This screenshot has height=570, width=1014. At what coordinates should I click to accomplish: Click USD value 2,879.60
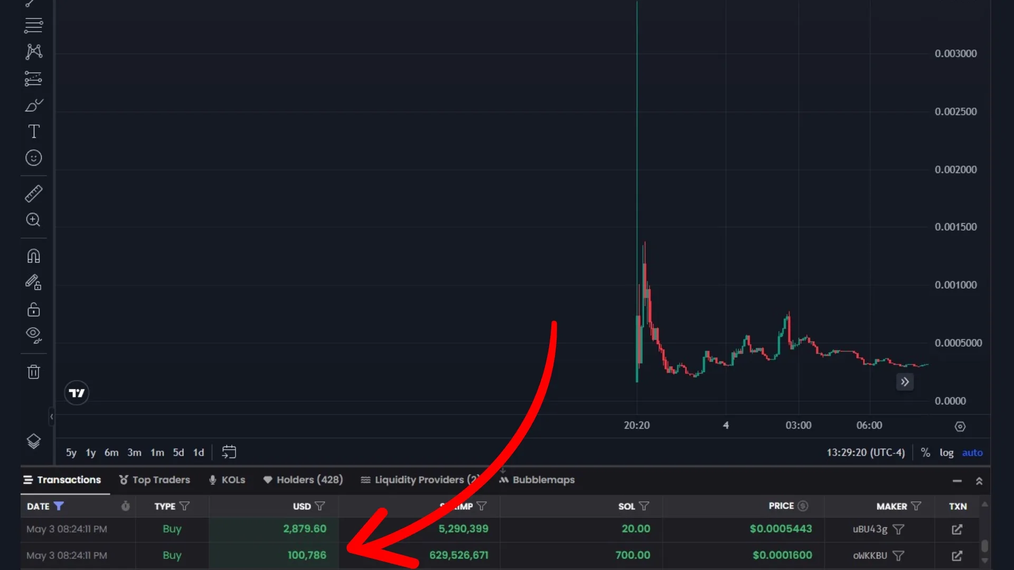pyautogui.click(x=305, y=529)
